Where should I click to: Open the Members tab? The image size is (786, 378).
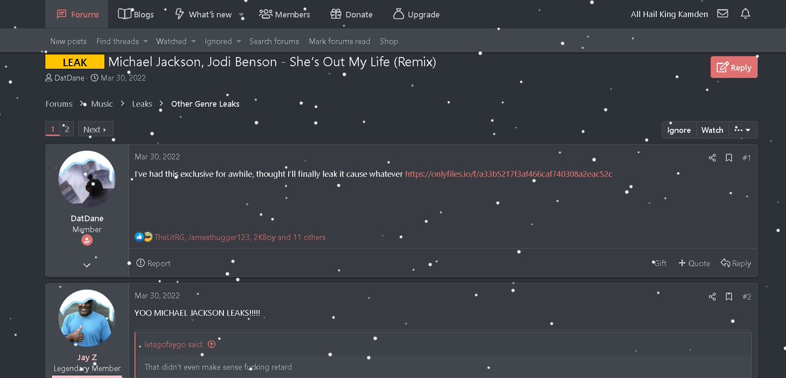click(x=284, y=14)
